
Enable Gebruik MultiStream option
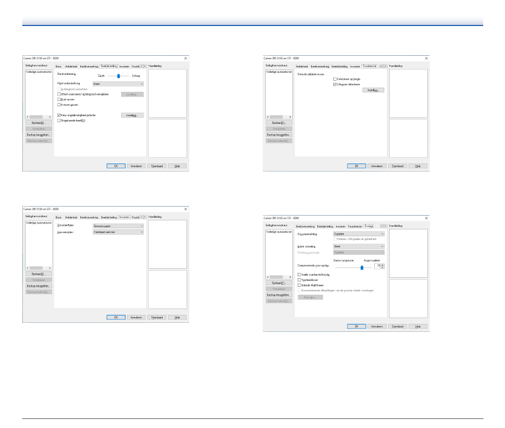[x=299, y=285]
